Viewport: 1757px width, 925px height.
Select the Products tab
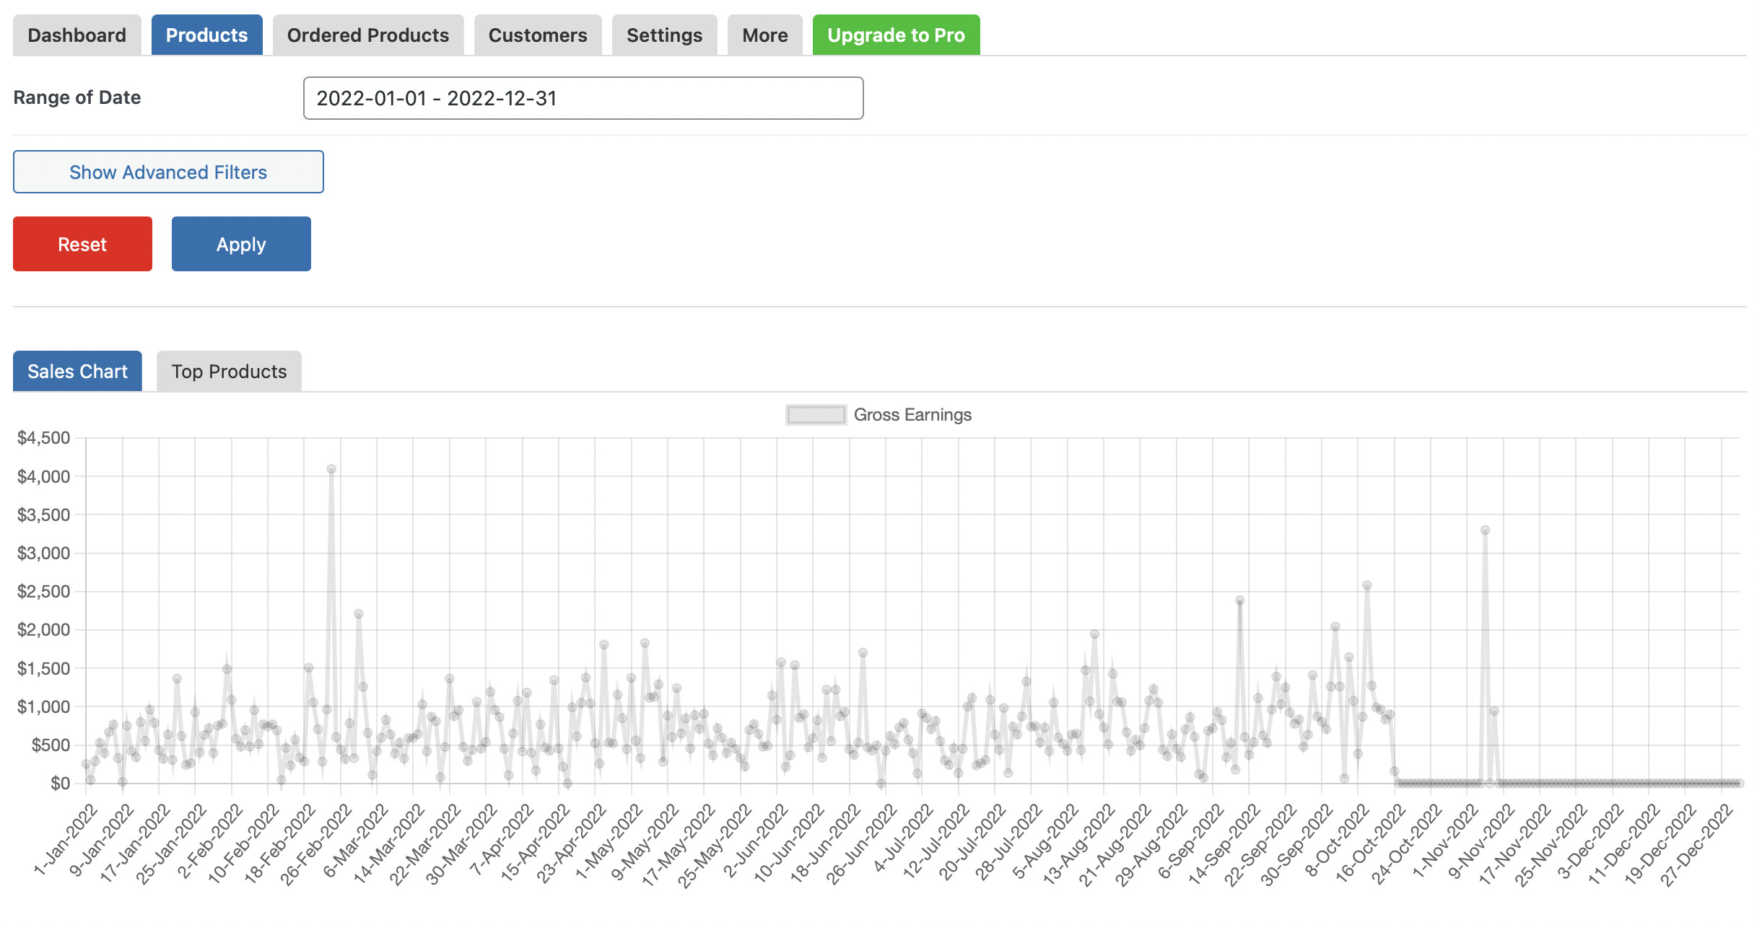click(x=206, y=35)
